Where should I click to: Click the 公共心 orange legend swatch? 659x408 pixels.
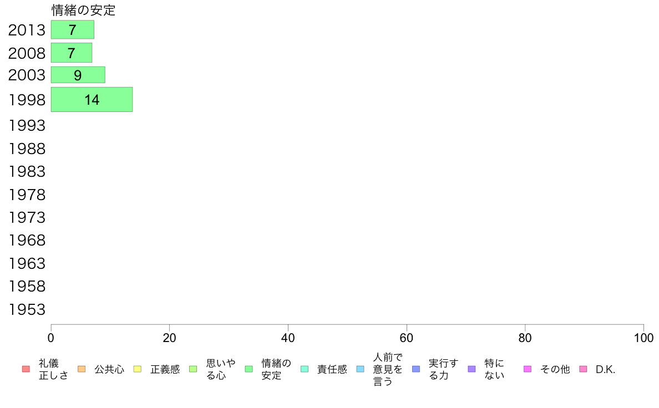[x=82, y=369]
